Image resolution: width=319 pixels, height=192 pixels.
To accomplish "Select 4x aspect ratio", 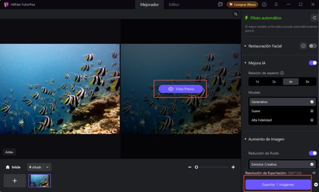I will tap(291, 82).
